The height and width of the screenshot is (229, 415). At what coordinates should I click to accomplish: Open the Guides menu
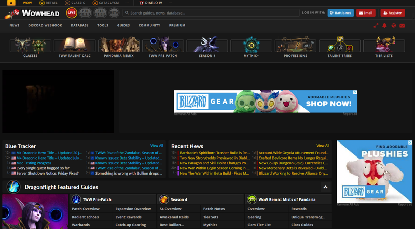[x=123, y=26]
